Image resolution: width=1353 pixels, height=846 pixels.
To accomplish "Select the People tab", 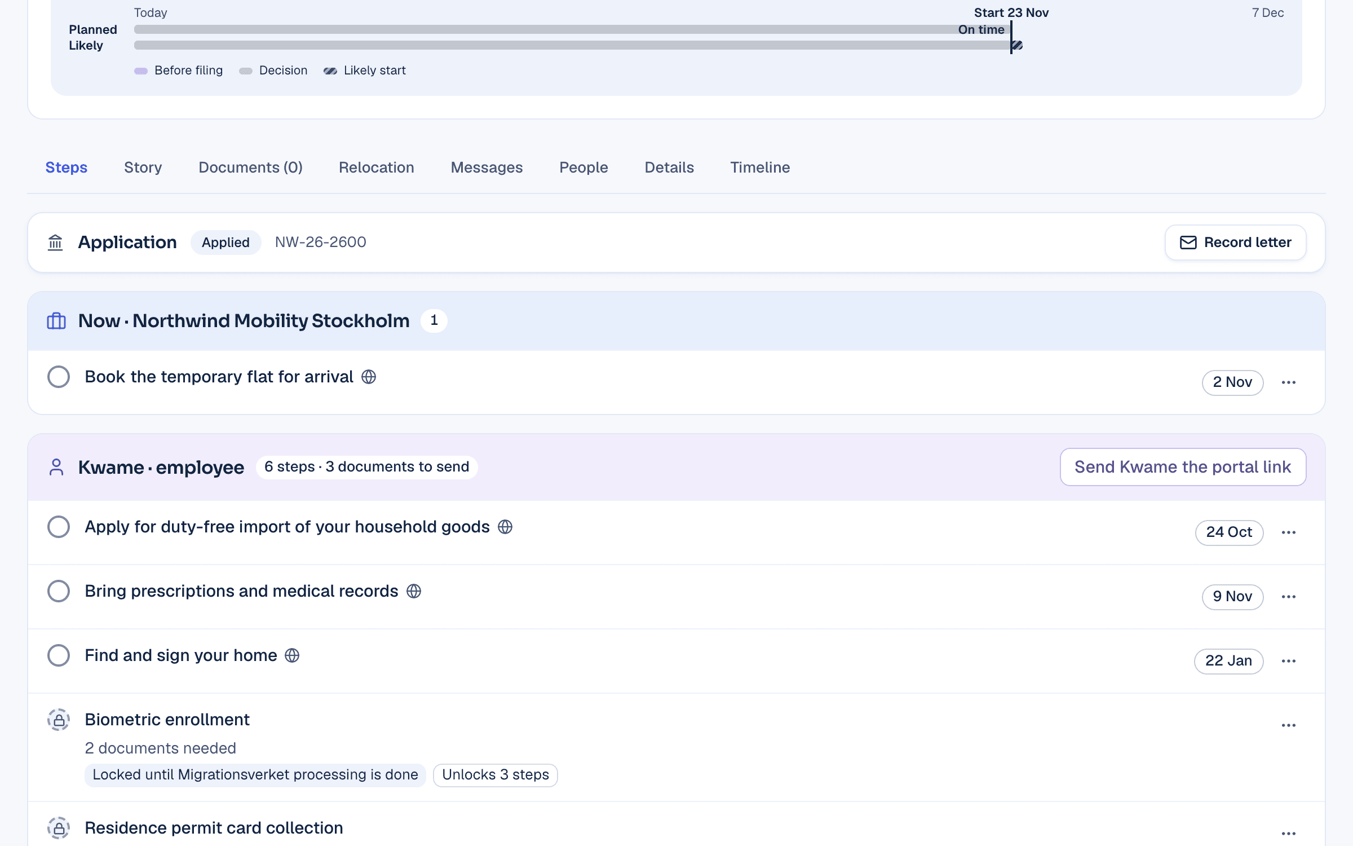I will click(x=583, y=168).
